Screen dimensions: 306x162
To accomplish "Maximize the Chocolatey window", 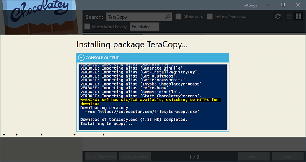I will click(x=283, y=5).
